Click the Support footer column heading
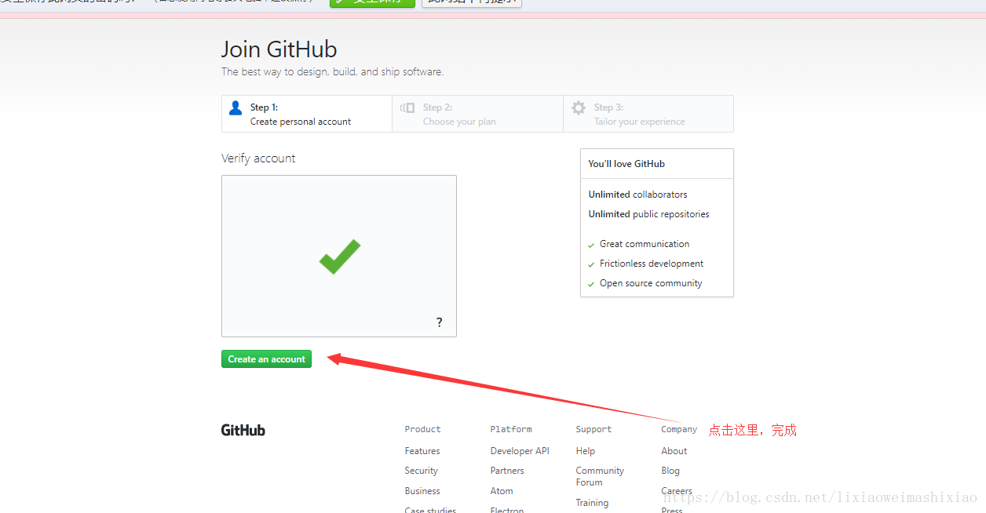 tap(593, 429)
